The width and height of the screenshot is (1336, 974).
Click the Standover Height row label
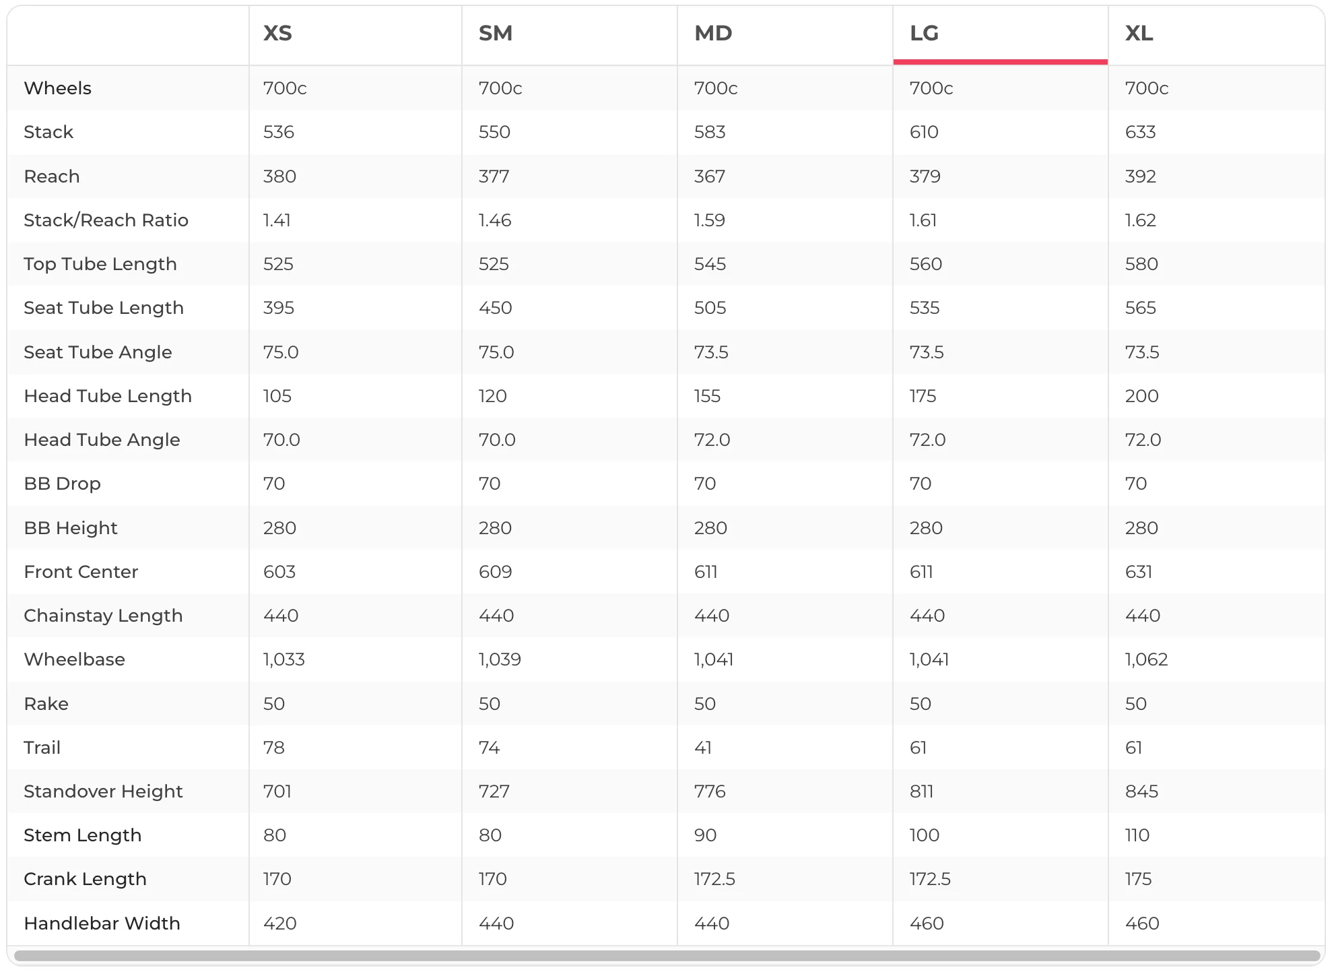pos(103,791)
